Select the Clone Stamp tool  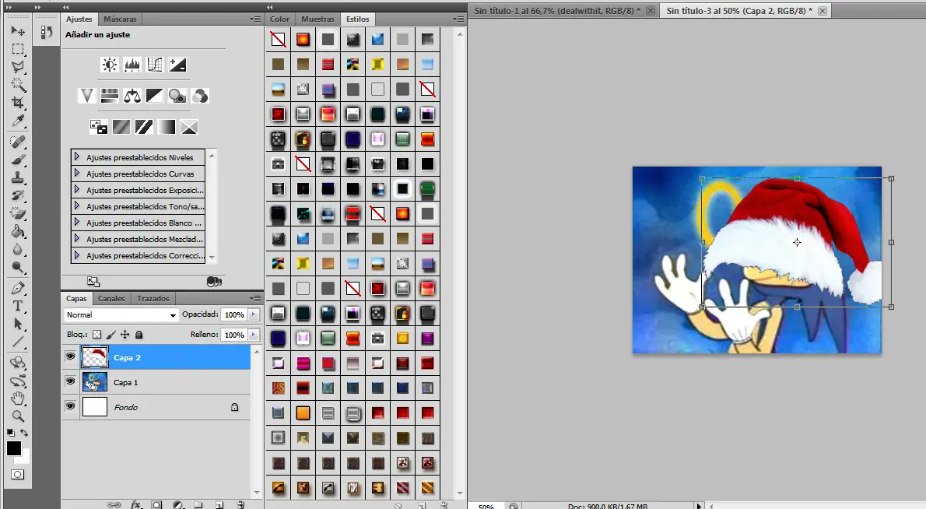[17, 177]
